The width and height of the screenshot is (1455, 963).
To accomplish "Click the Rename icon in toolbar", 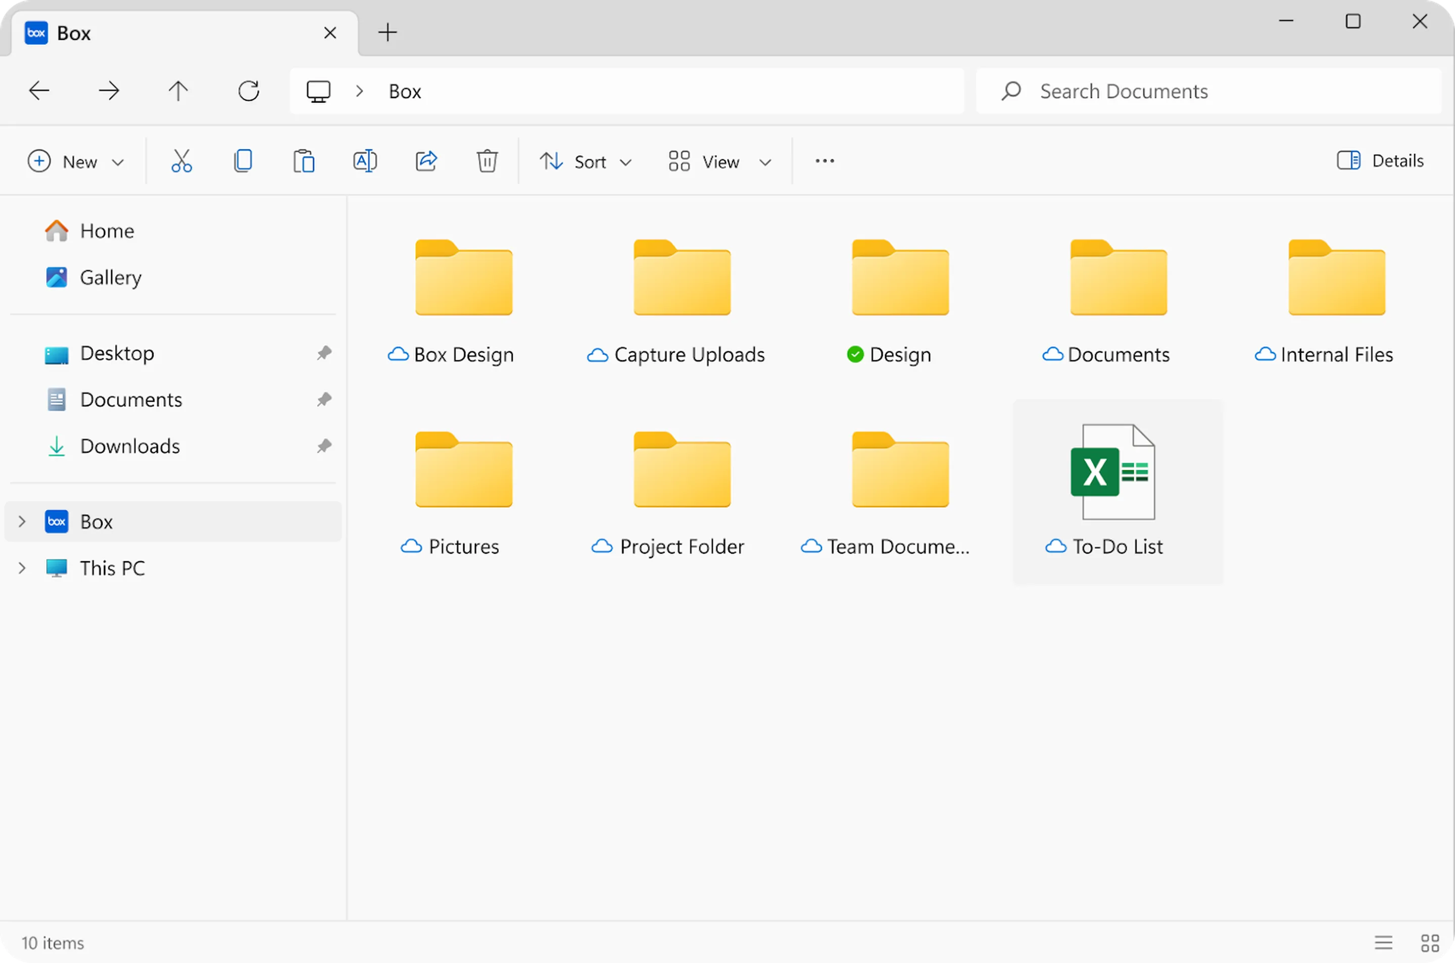I will pos(365,161).
